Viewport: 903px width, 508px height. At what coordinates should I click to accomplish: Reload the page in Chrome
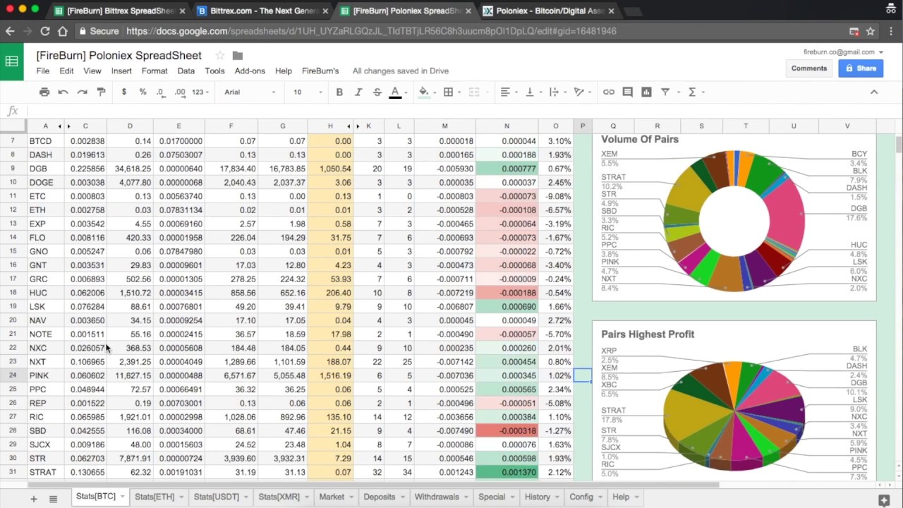click(45, 31)
